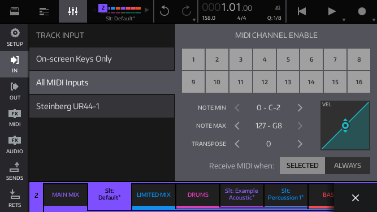Viewport: 377px width, 212px height.
Task: Click the VEL velocity curve handle
Action: click(x=345, y=126)
